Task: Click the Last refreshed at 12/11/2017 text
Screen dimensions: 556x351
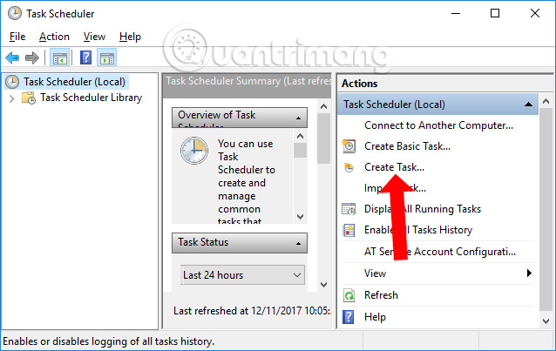Action: tap(252, 311)
